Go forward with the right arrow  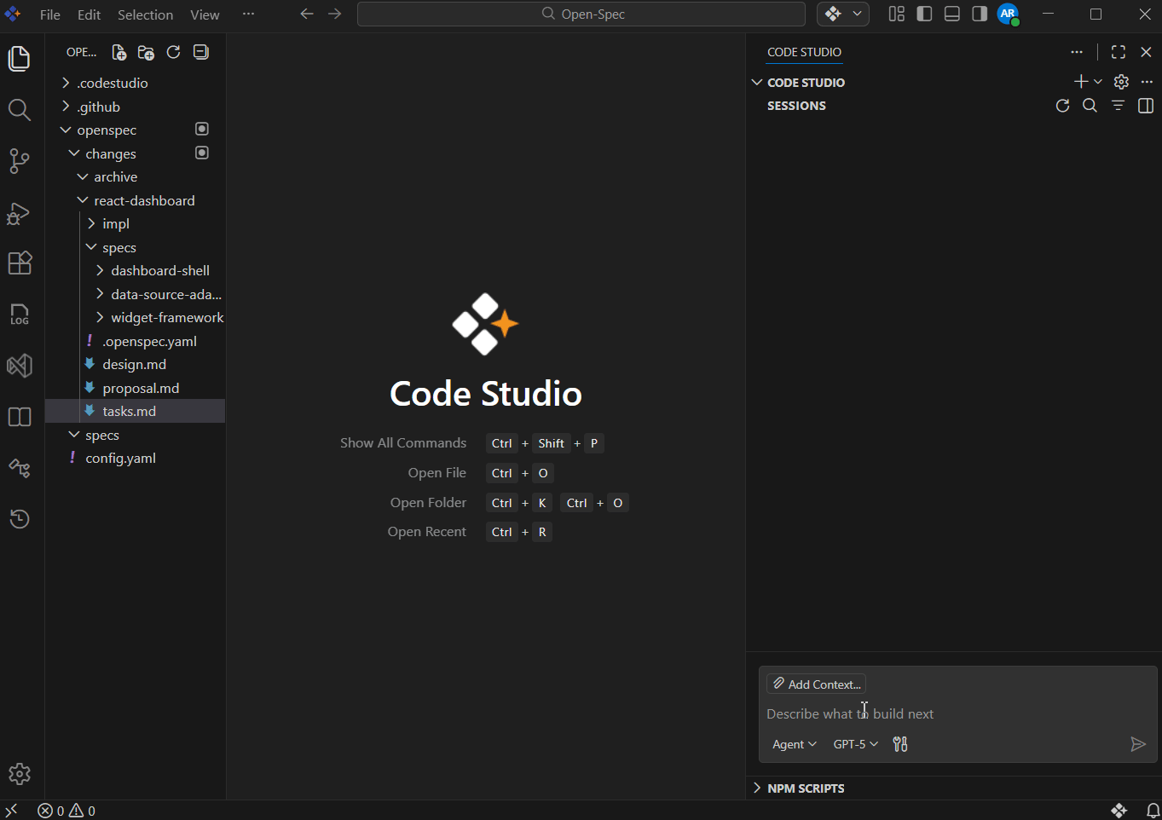pos(335,14)
